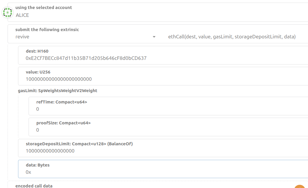
Task: Click the 'dest: H160' label
Action: point(37,51)
